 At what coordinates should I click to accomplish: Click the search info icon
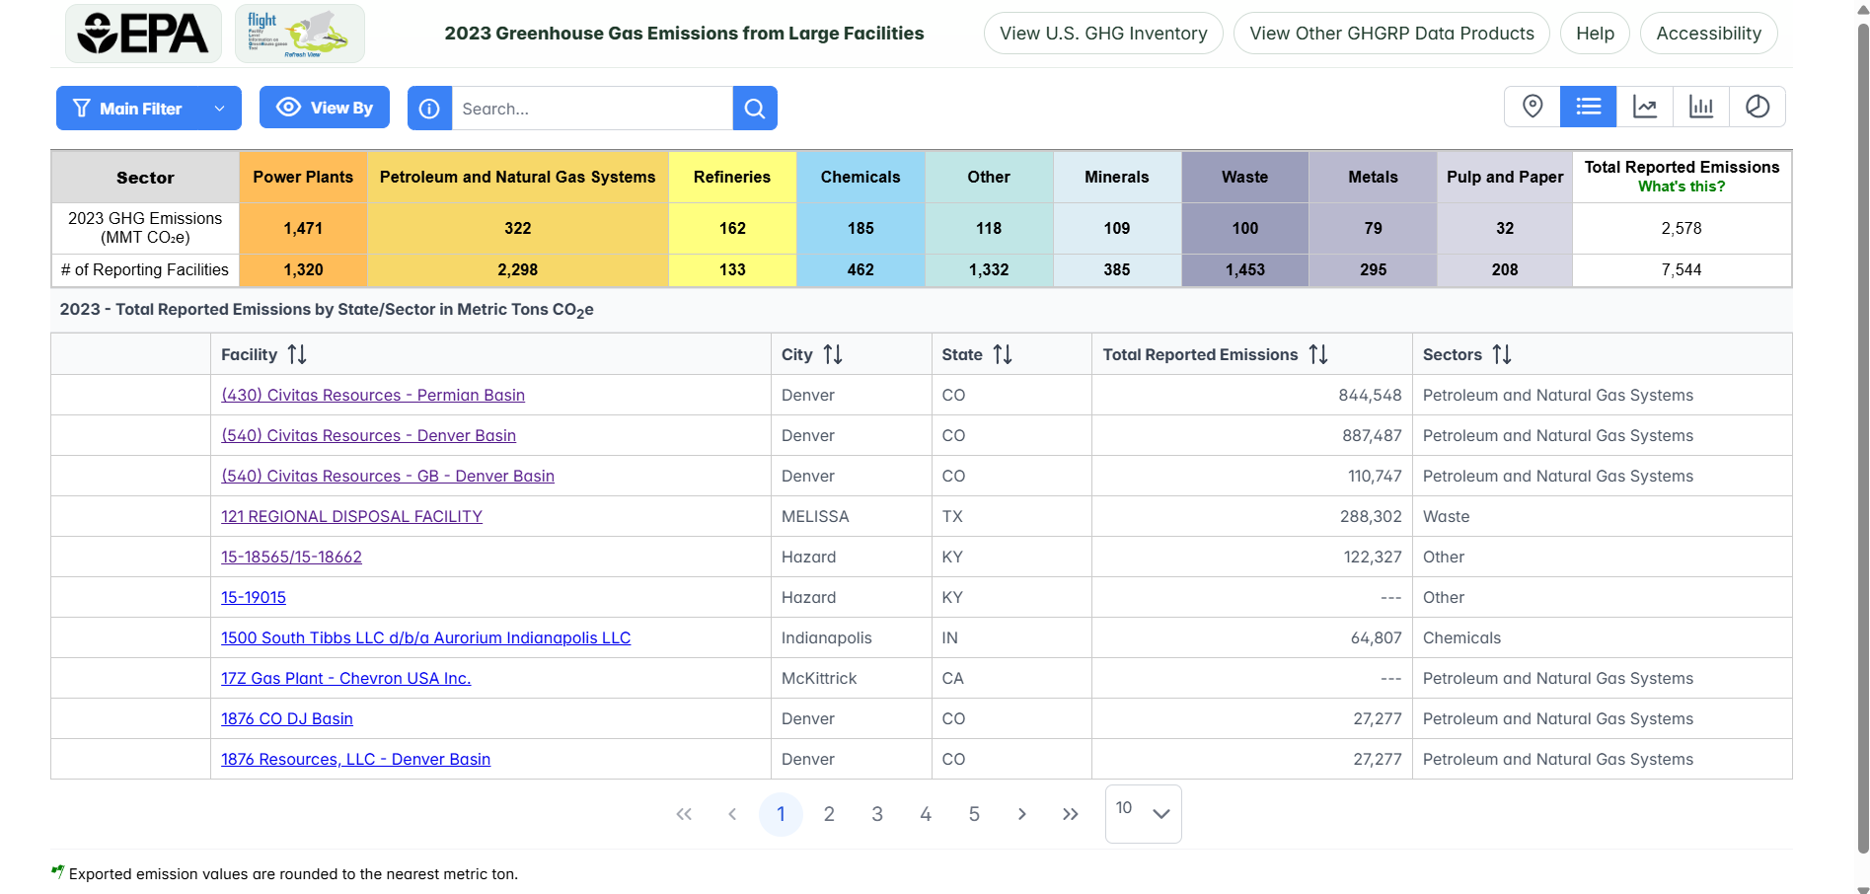(429, 109)
